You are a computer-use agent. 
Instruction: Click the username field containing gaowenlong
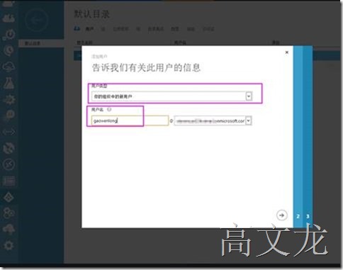(130, 120)
